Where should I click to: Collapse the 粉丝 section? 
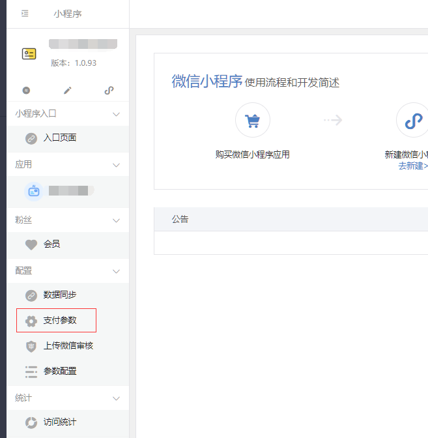117,220
